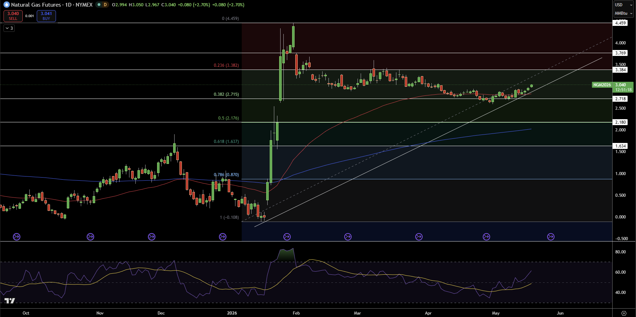
Task: Select the Fibonacci 1 (-0.108) level label
Action: point(229,217)
